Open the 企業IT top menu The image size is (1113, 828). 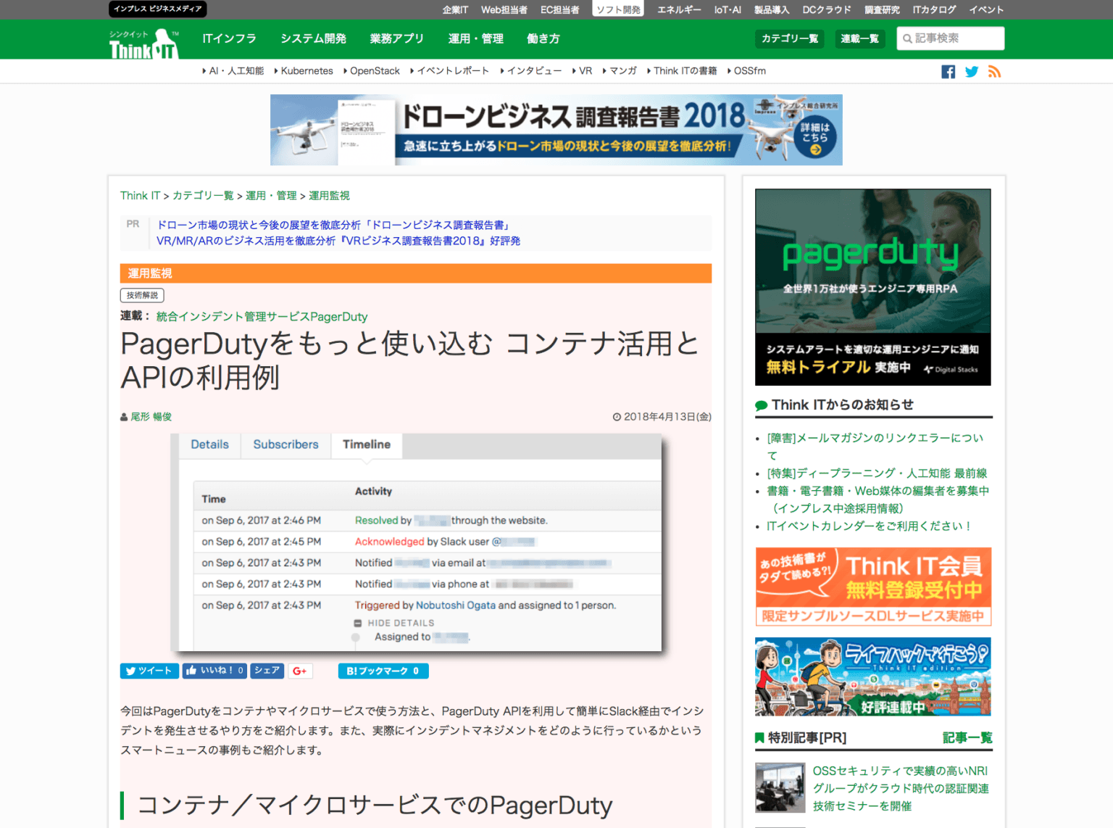455,9
